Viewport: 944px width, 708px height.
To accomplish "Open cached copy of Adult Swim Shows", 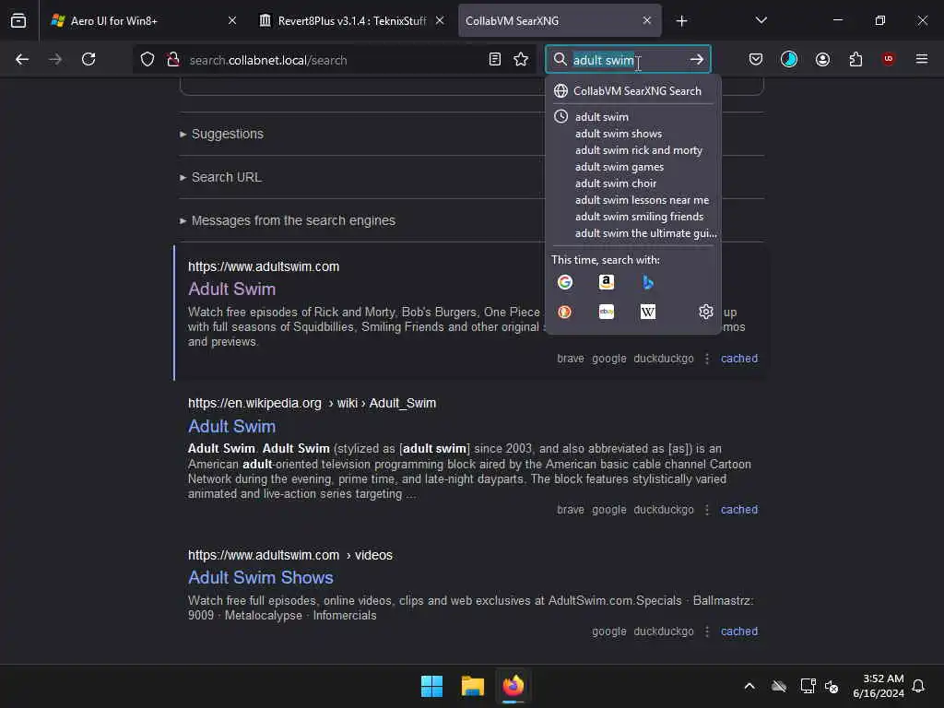I will click(x=739, y=631).
